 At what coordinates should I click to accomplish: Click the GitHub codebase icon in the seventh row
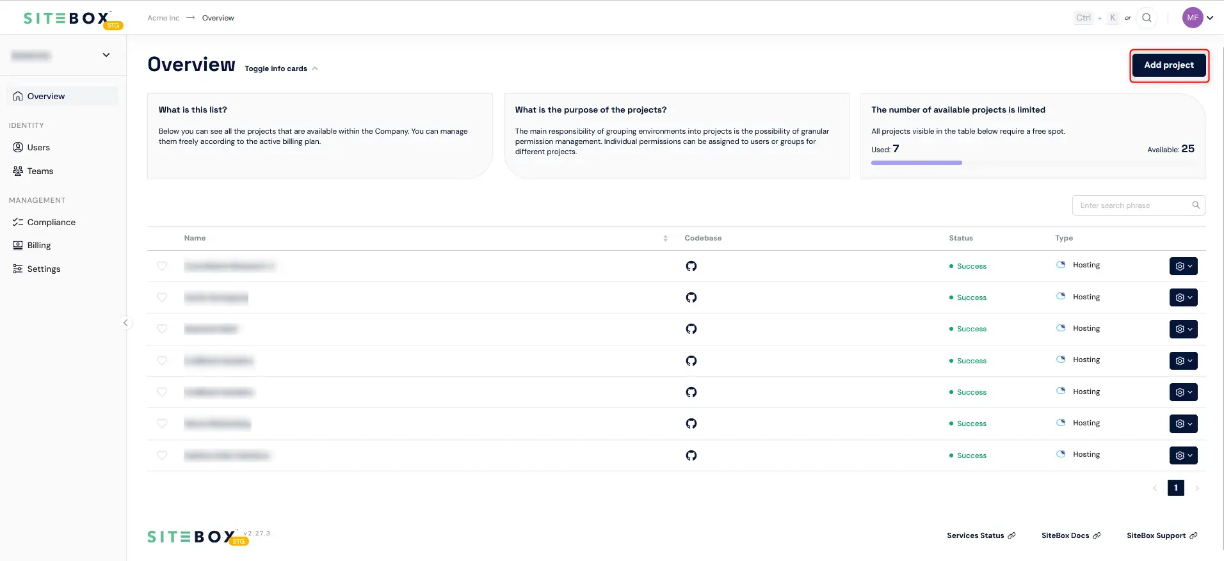tap(691, 455)
